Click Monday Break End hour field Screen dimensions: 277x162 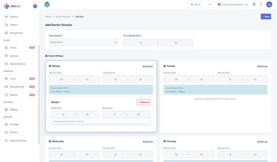tap(115, 115)
